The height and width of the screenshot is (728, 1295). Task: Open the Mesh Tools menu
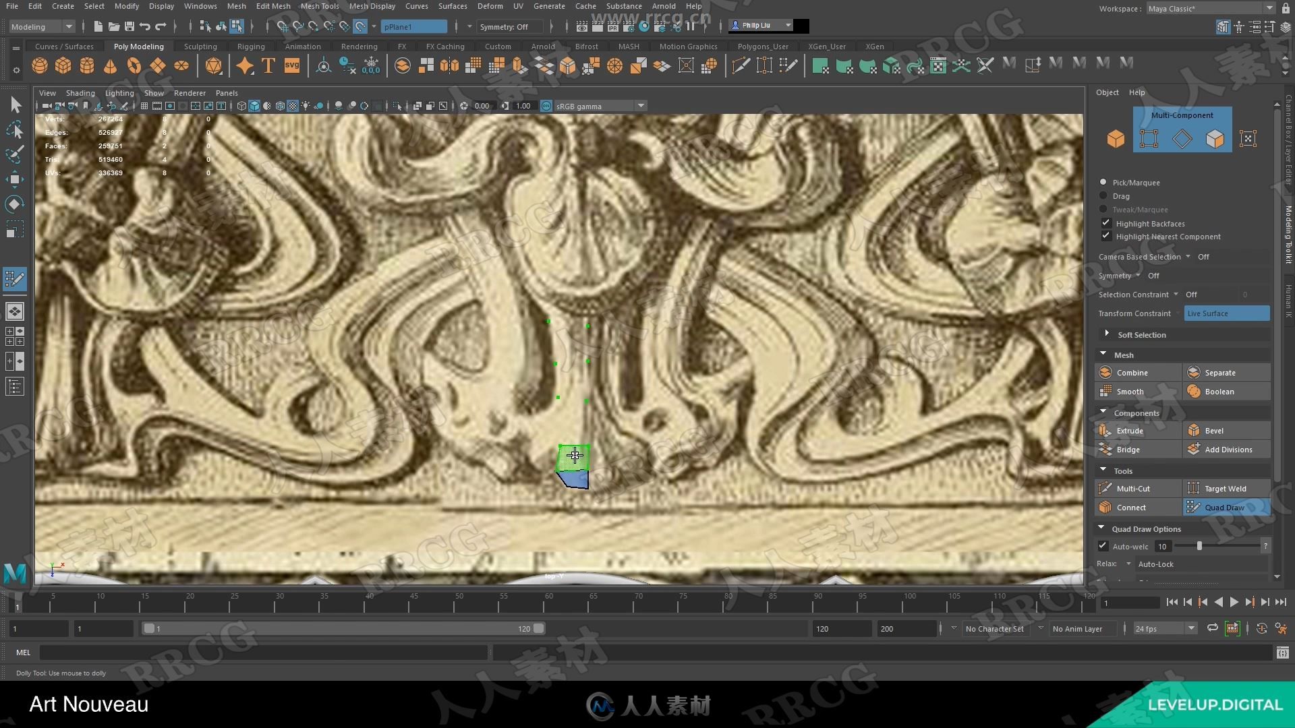tap(320, 6)
